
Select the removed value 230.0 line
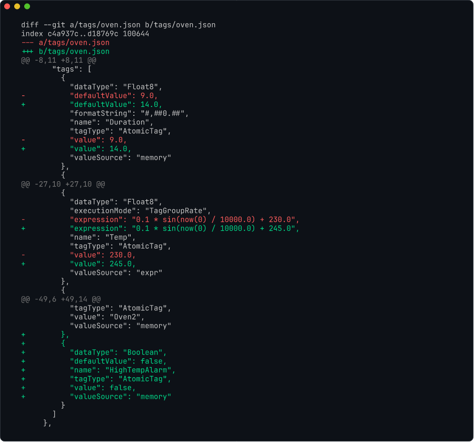(x=102, y=254)
